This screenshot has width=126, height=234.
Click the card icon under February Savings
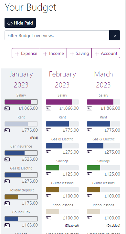48,174
